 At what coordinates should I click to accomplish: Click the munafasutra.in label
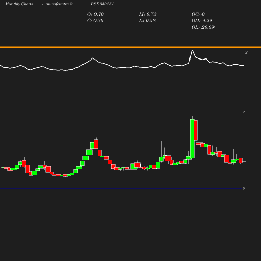pyautogui.click(x=60, y=4)
